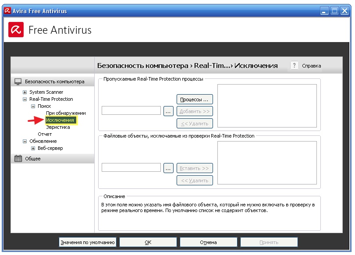
Task: Browse for a process with the ... button
Action: [x=168, y=111]
